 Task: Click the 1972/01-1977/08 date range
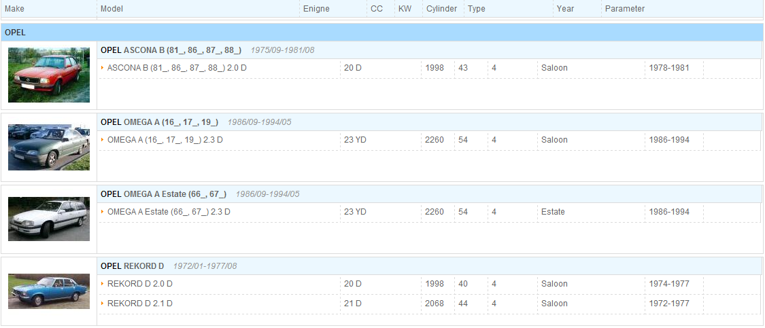point(205,266)
